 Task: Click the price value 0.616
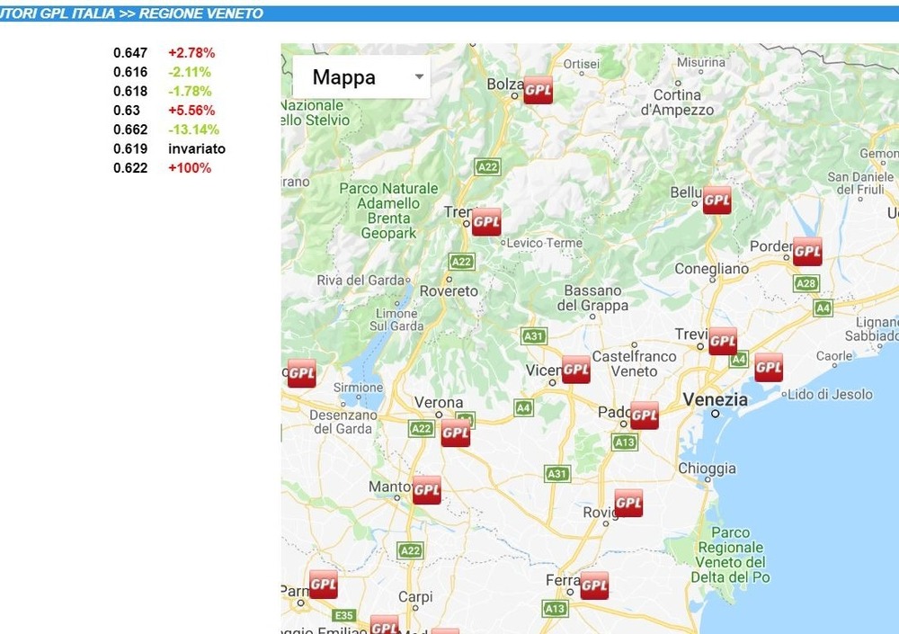tap(130, 72)
